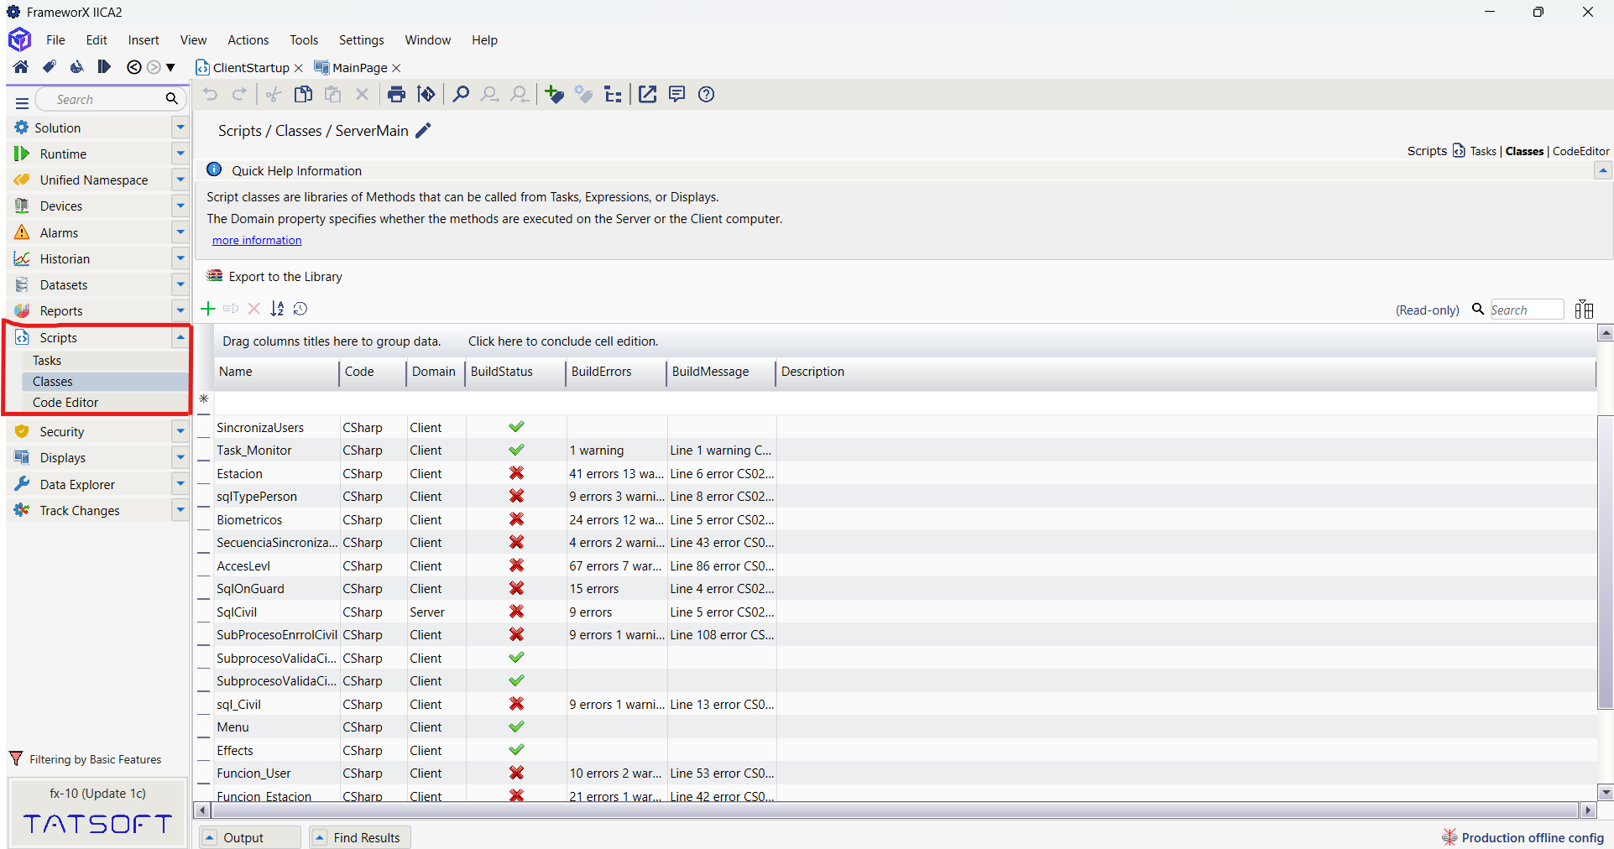The image size is (1614, 849).
Task: Toggle the hamburger menu above sidebar
Action: [x=23, y=102]
